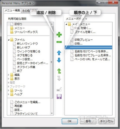Image resolution: width=120 pixels, height=129 pixels.
Task: Select the highlighted separator row
Action: tap(88, 47)
